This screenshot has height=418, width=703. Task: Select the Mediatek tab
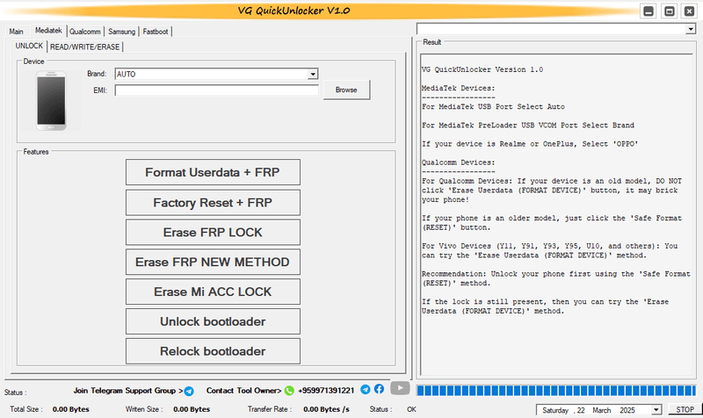48,31
